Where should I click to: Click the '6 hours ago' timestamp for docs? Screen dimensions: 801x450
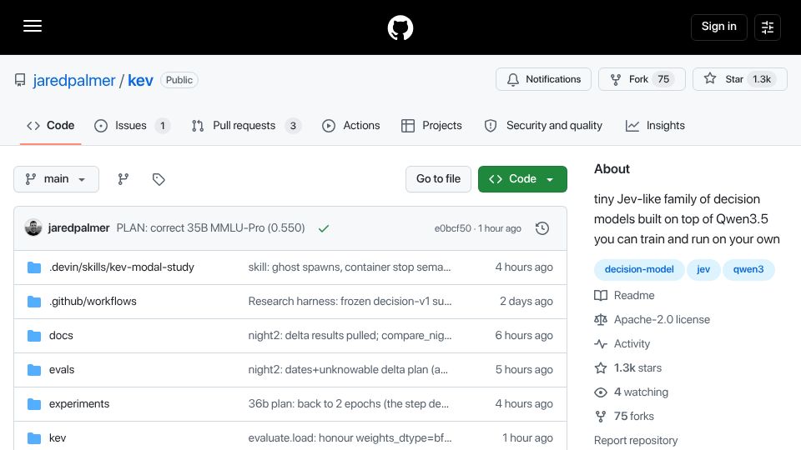(x=524, y=336)
